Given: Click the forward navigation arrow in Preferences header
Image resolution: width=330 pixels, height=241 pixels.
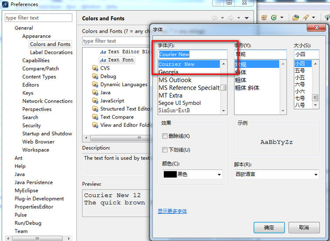Looking at the screenshot, I should coord(231,18).
